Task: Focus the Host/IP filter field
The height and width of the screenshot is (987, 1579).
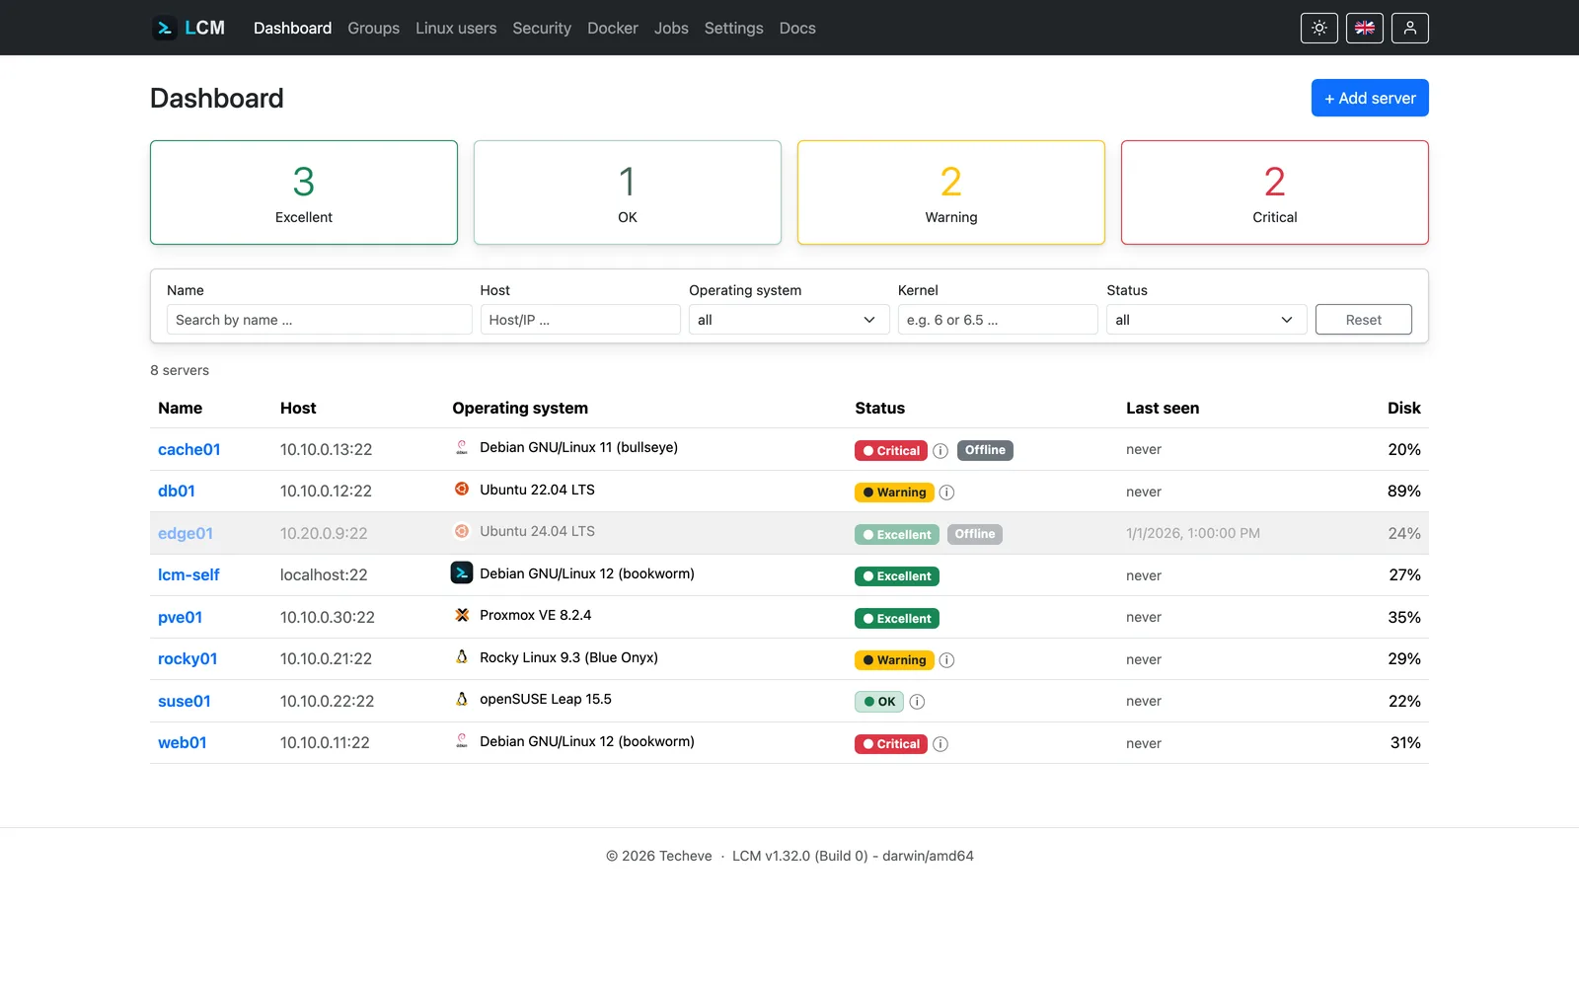Action: pos(580,320)
